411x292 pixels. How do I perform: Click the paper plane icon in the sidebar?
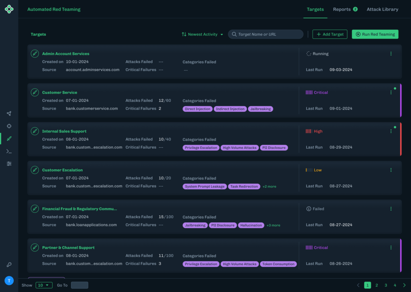(x=9, y=114)
